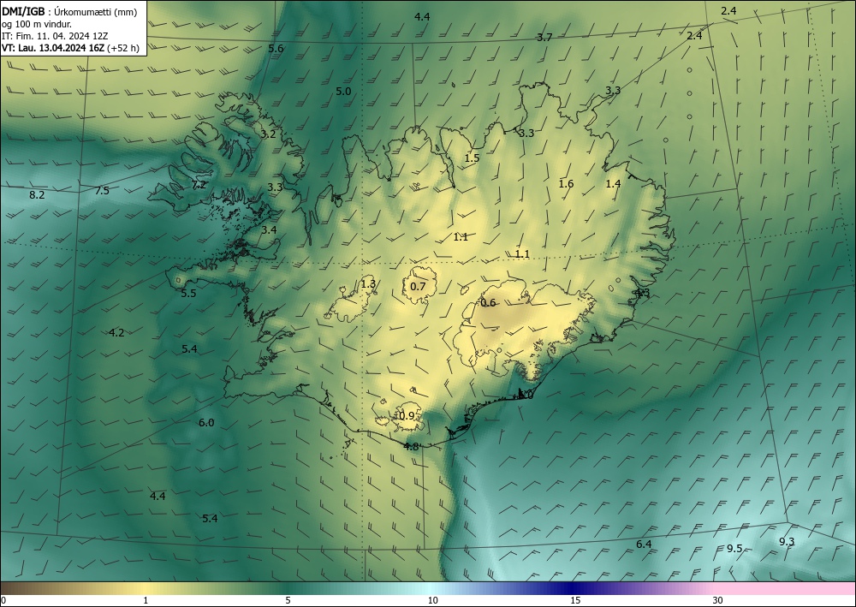Select the 0.9 value on the southern glacier
This screenshot has height=607, width=856.
(407, 416)
